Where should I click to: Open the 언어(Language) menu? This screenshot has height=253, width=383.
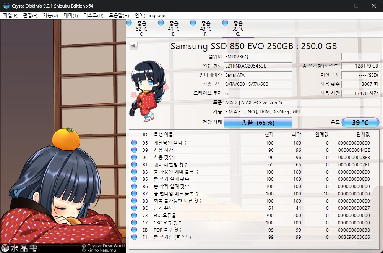click(151, 16)
